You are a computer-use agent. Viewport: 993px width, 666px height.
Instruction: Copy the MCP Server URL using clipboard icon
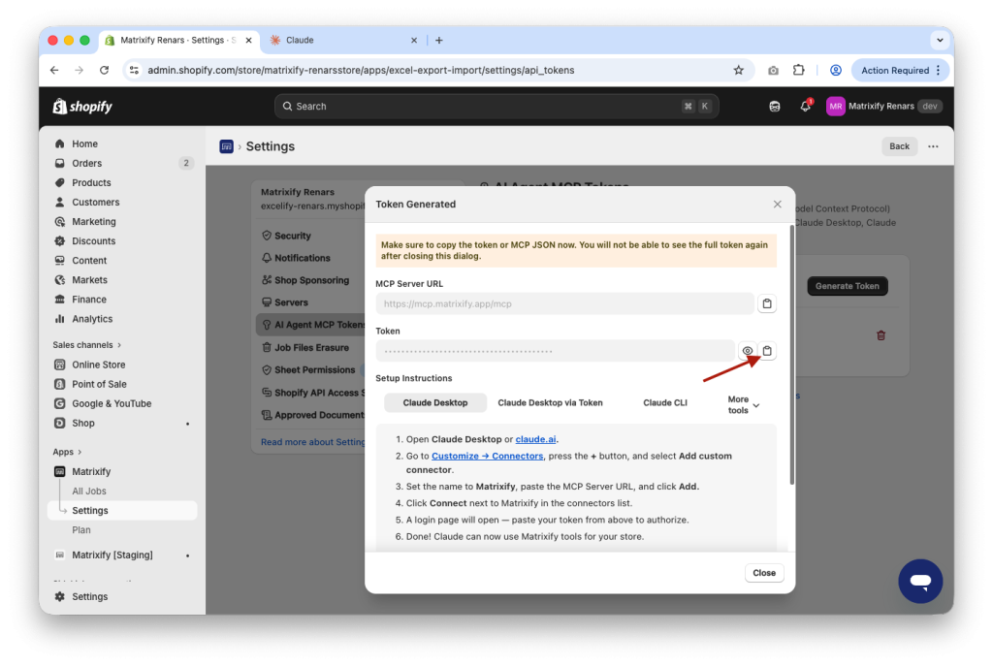point(767,302)
